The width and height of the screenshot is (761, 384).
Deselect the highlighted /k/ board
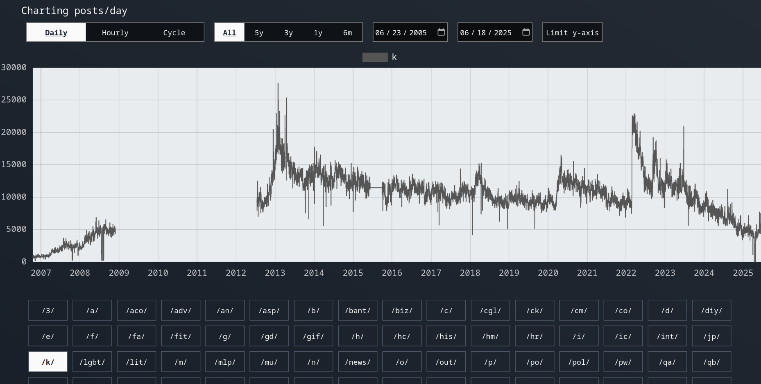(x=48, y=362)
